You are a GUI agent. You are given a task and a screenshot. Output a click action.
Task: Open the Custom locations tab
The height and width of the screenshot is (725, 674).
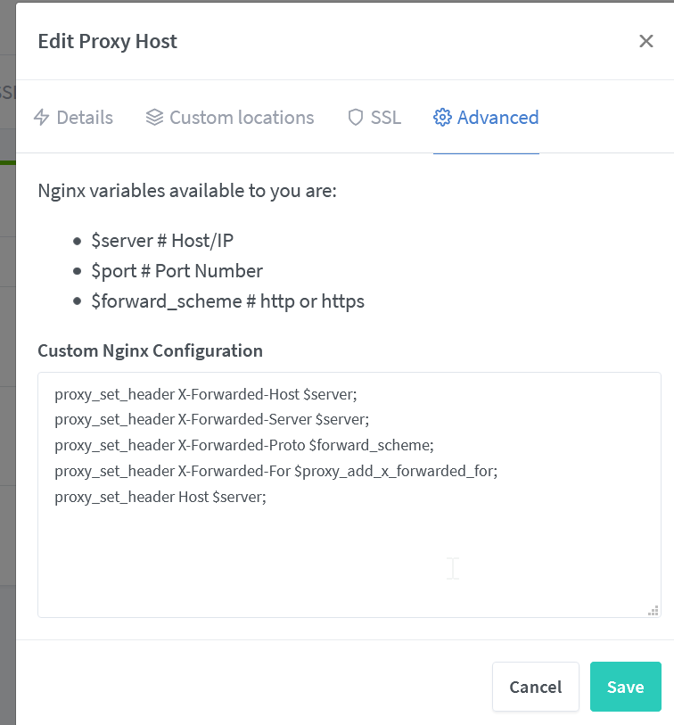click(241, 118)
